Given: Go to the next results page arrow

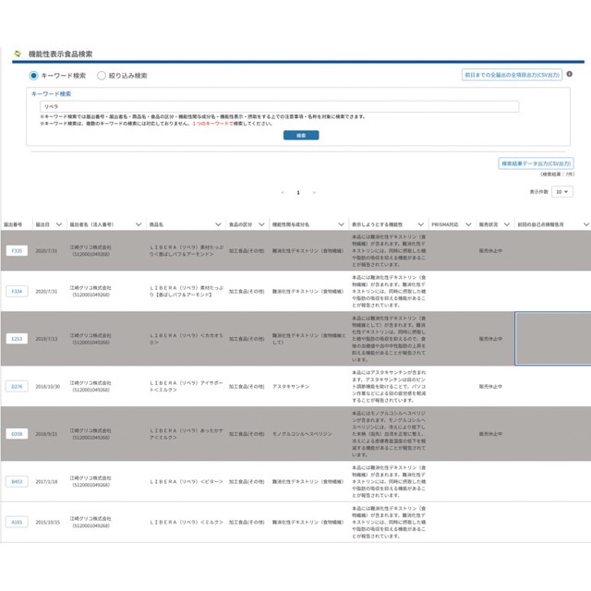Looking at the screenshot, I should [314, 192].
